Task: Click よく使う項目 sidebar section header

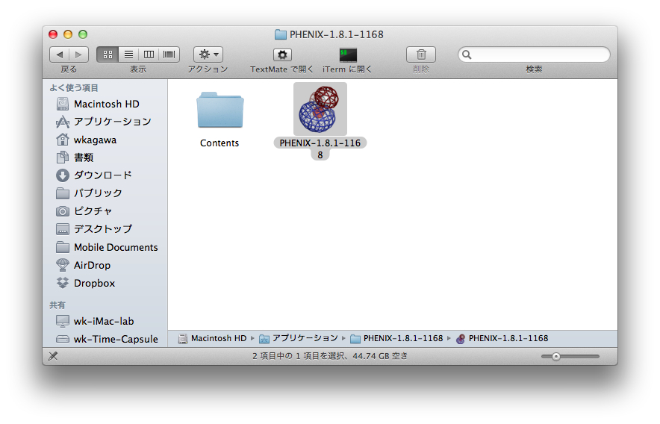Action: [74, 87]
